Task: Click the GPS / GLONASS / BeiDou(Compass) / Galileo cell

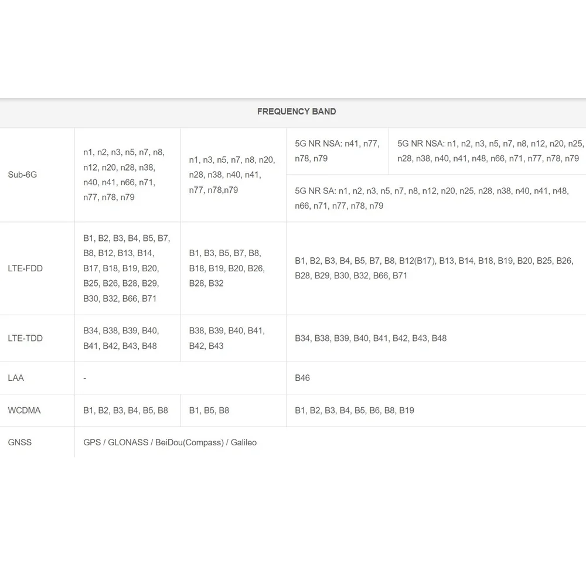Action: pos(170,442)
